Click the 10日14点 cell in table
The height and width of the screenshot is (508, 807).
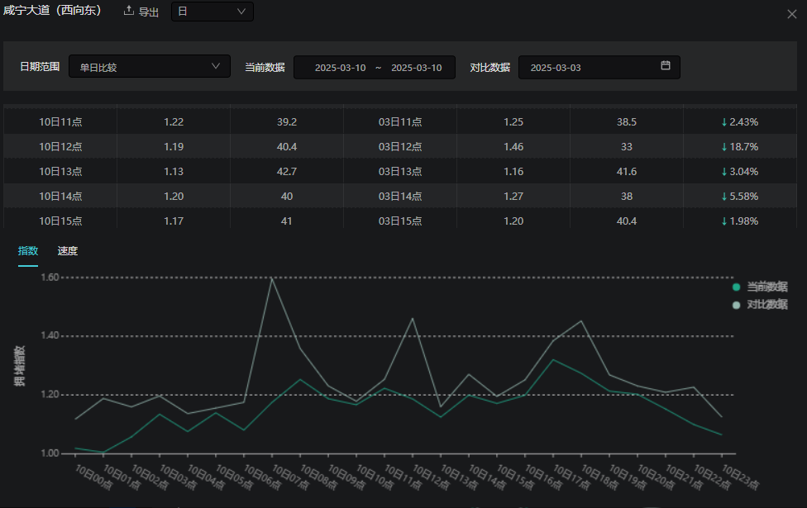pyautogui.click(x=60, y=196)
